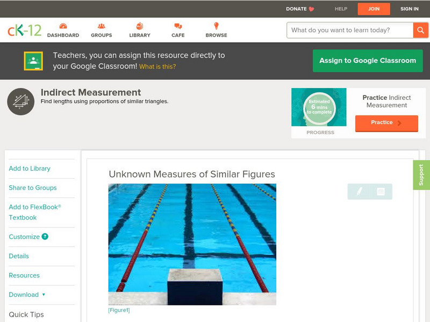430x322 pixels.
Task: Click the swimming pool figure image
Action: click(192, 244)
